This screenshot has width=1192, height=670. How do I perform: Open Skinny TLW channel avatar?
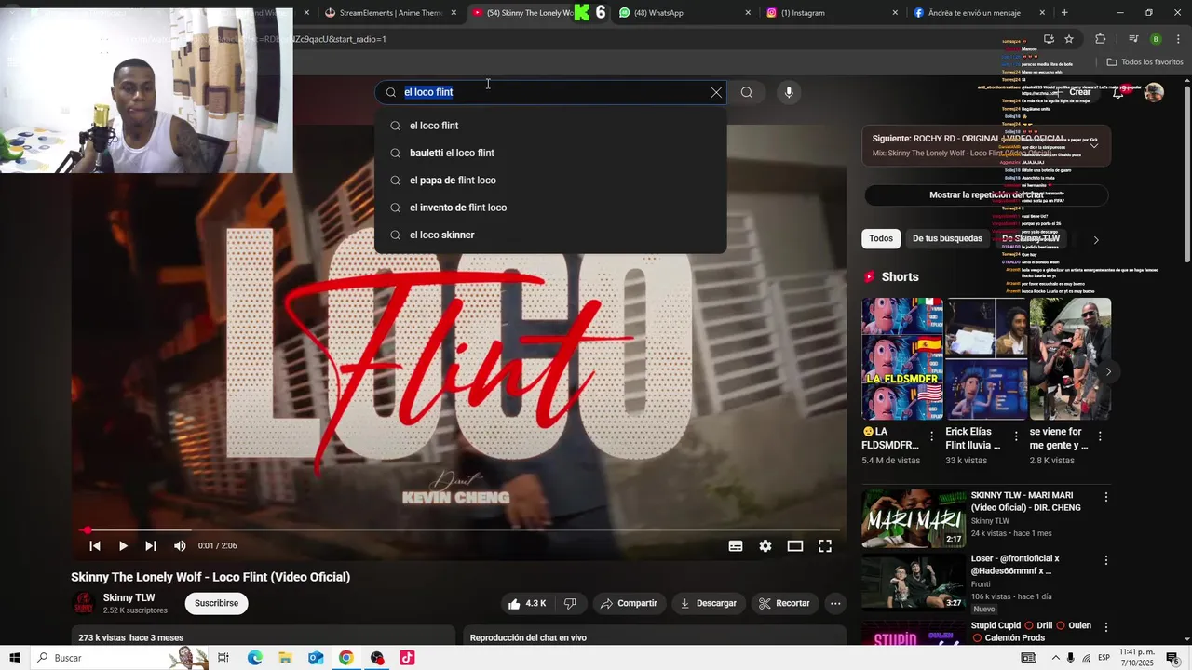[84, 603]
